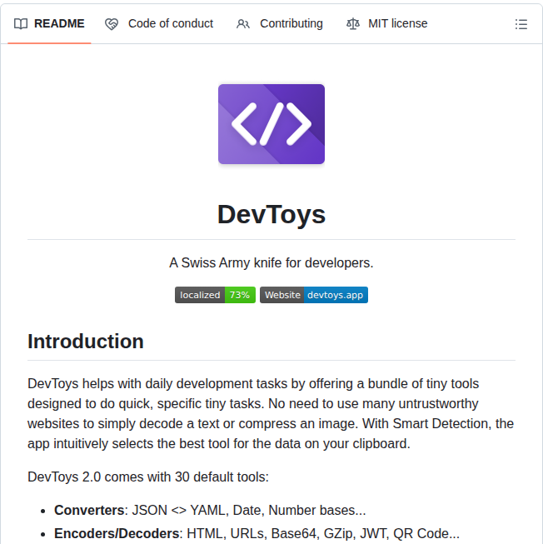Click the MIT license scales icon
The image size is (543, 544).
point(353,24)
